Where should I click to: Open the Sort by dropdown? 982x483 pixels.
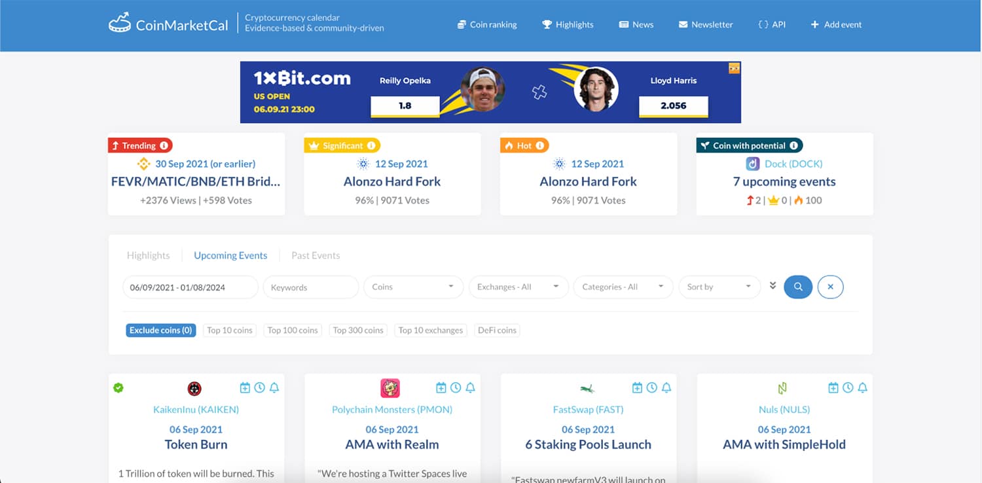[x=719, y=287]
